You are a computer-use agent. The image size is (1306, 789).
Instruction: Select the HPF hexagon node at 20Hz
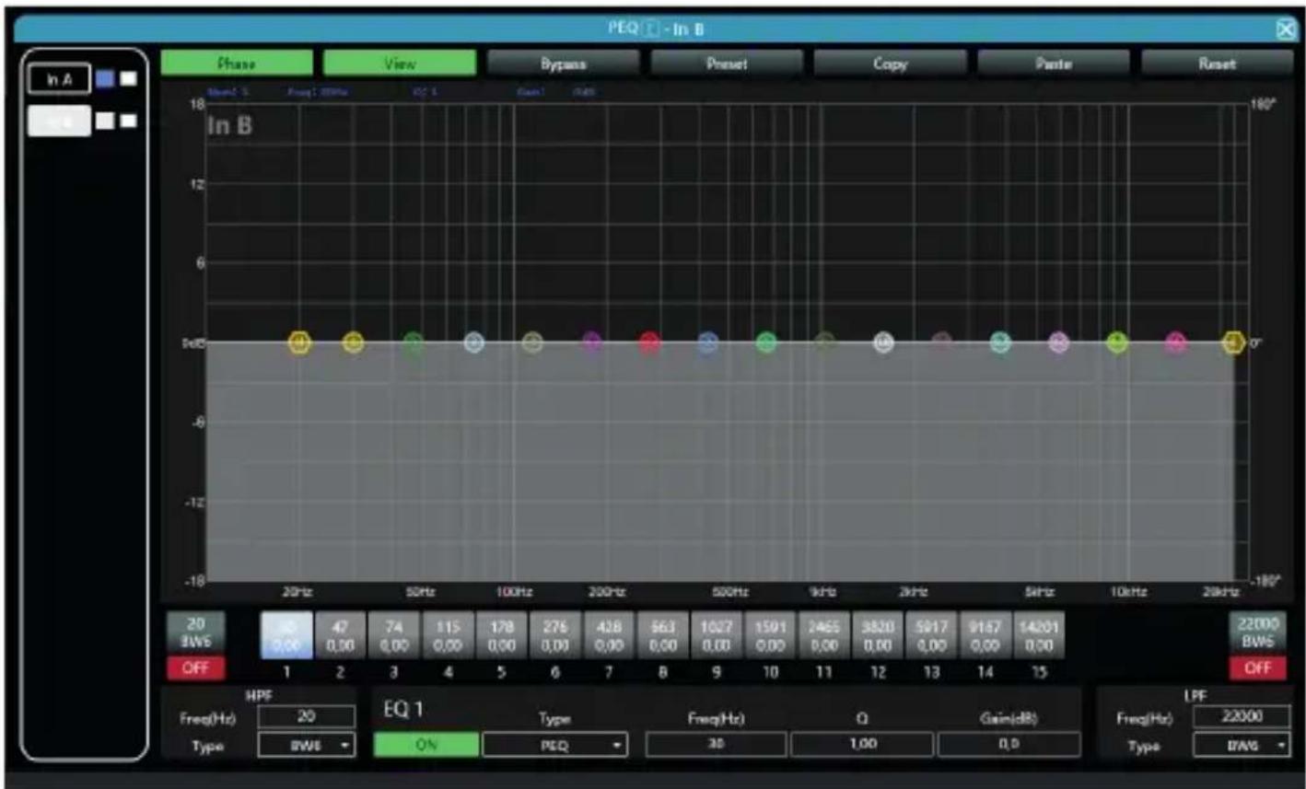[x=299, y=342]
